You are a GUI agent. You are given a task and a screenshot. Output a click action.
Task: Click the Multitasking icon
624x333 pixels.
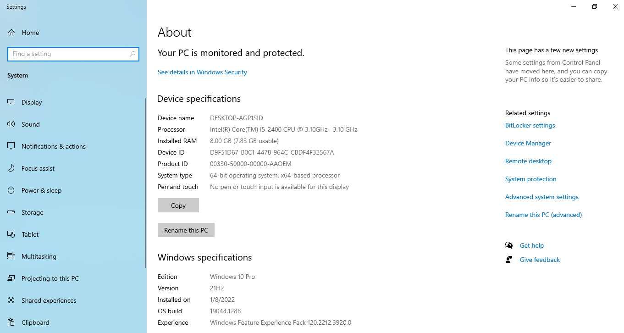pyautogui.click(x=11, y=256)
